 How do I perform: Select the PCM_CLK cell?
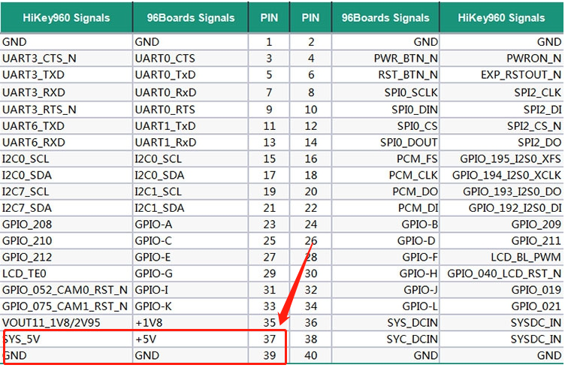[x=385, y=174]
